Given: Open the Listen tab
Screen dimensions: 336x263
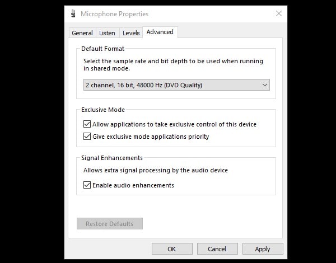Looking at the screenshot, I should [x=107, y=33].
